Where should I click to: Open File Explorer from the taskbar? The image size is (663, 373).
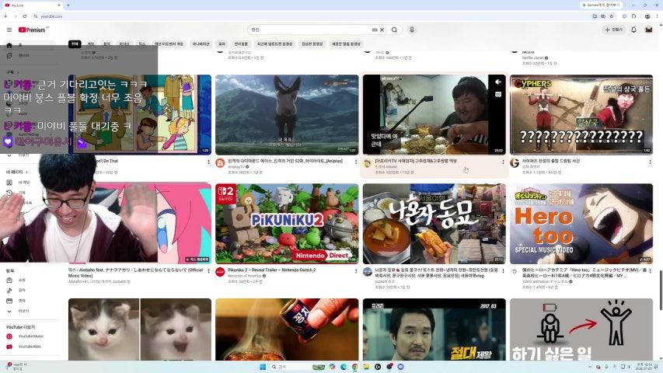pos(366,367)
